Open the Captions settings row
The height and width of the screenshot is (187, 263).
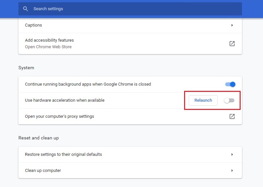point(130,25)
